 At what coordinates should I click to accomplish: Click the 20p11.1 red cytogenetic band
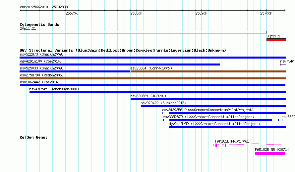276,40
